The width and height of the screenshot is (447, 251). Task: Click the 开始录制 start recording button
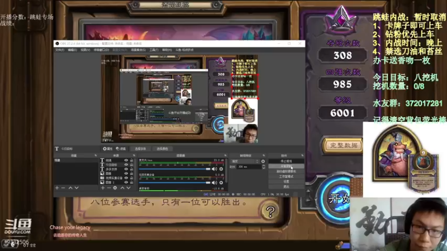286,166
